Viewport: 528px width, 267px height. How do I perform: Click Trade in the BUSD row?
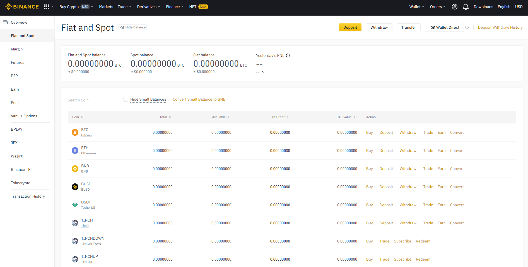tap(428, 187)
